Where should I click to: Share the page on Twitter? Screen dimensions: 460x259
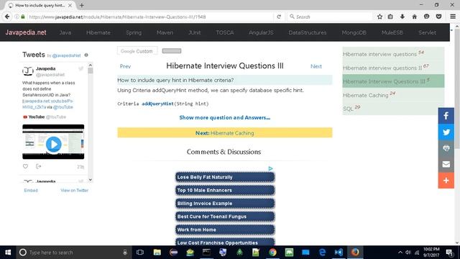[x=446, y=132]
